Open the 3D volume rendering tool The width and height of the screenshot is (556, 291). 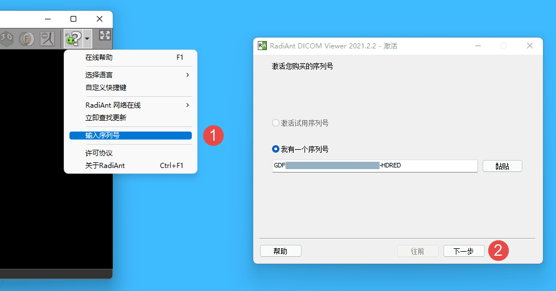(6, 39)
